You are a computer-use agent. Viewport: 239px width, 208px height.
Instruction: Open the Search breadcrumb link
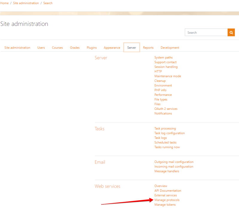[48, 3]
